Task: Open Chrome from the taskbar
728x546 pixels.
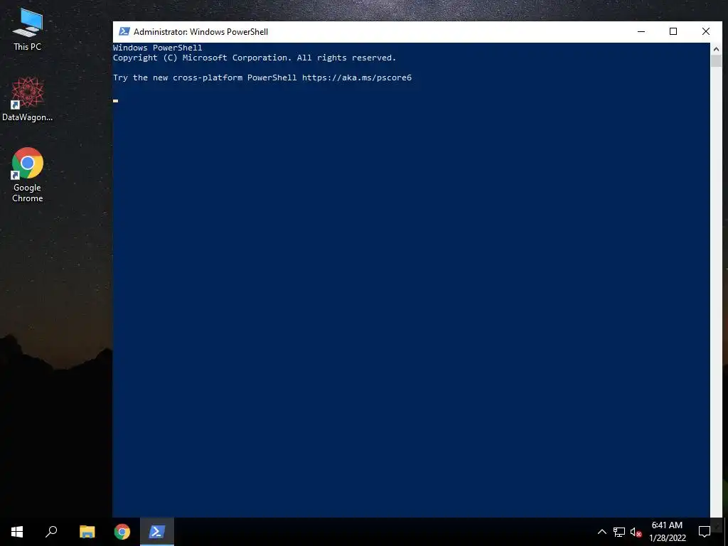Action: point(122,532)
